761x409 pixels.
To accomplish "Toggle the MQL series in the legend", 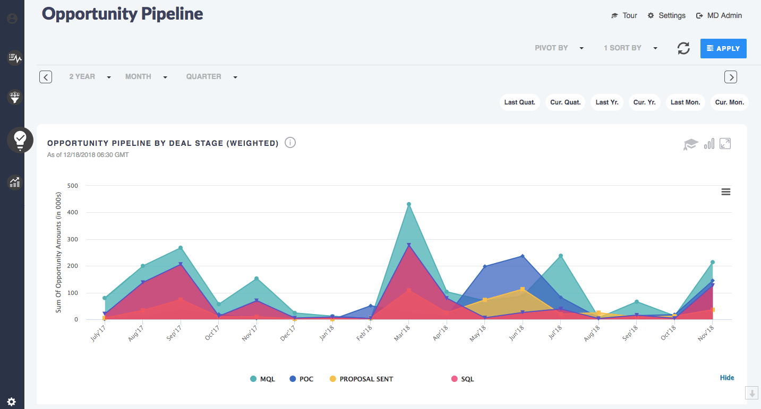I will tap(262, 378).
